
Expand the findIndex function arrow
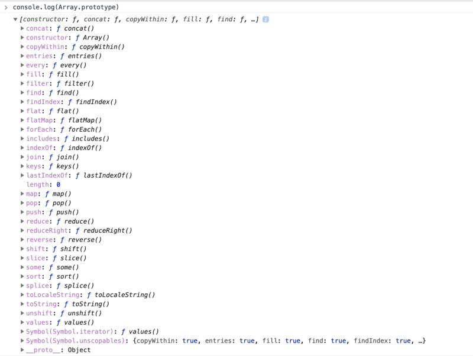coord(22,102)
